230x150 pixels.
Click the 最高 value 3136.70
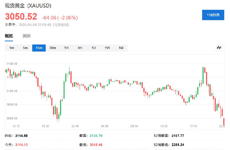pyautogui.click(x=96, y=136)
